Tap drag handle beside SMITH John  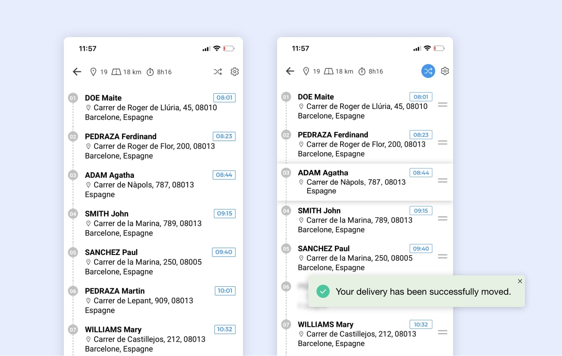tap(442, 219)
